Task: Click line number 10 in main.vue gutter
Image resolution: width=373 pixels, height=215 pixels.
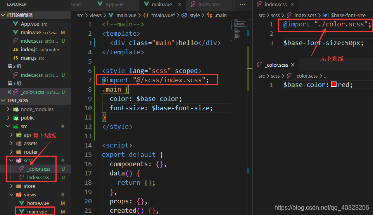Action: pos(88,108)
